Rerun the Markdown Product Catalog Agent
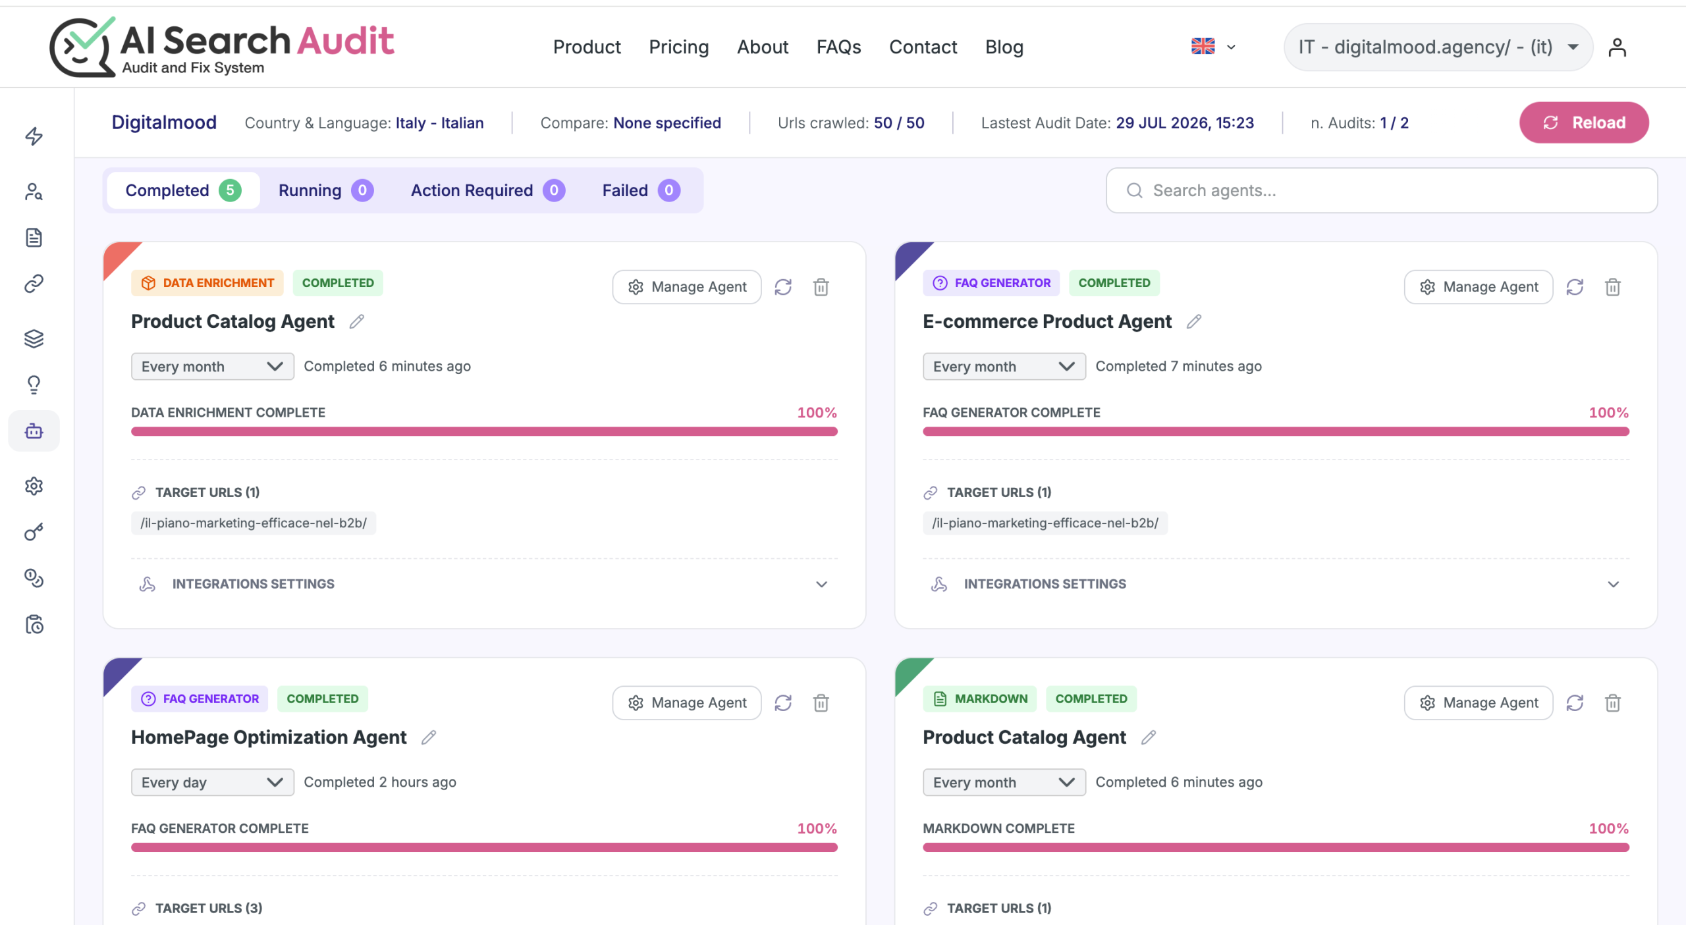 point(1575,703)
